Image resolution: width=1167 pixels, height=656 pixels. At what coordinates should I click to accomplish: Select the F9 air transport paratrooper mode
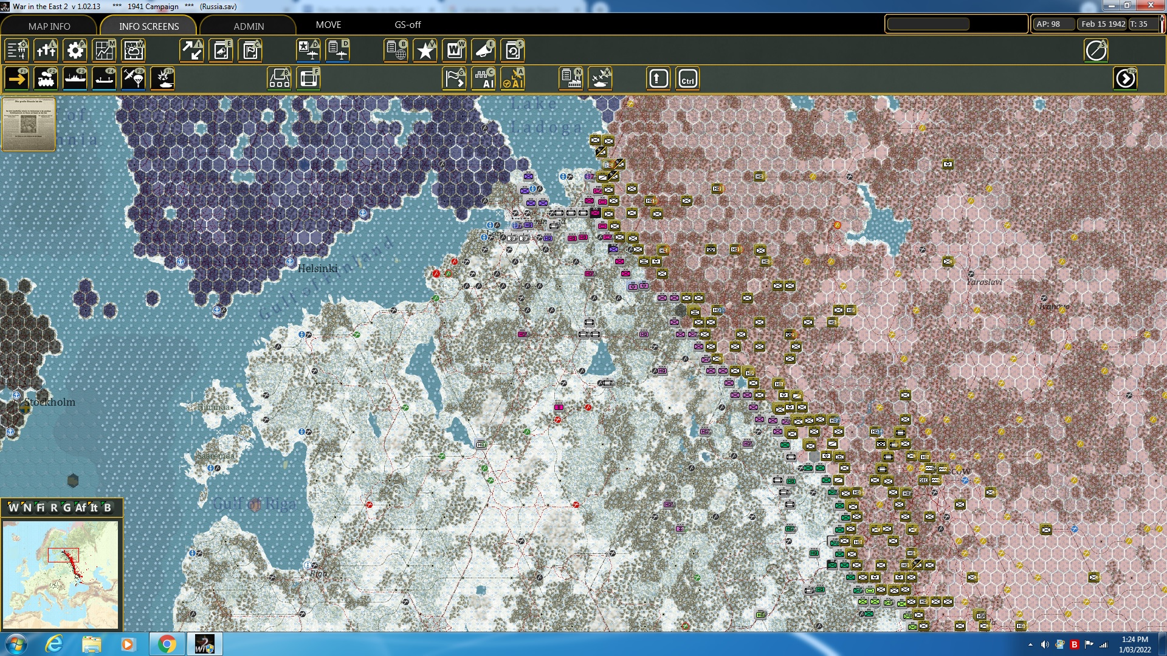coord(133,79)
